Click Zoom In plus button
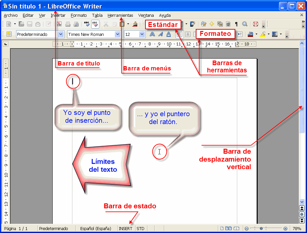Viewport: 307px width, 233px height. pos(286,228)
